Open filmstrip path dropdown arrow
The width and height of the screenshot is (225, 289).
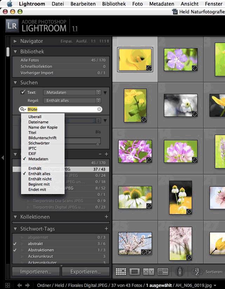215,285
